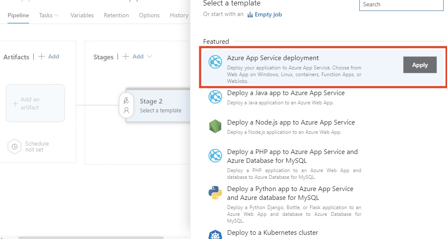Apply the Azure App Service deployment template
Screen dimensions: 447x239
pyautogui.click(x=420, y=65)
